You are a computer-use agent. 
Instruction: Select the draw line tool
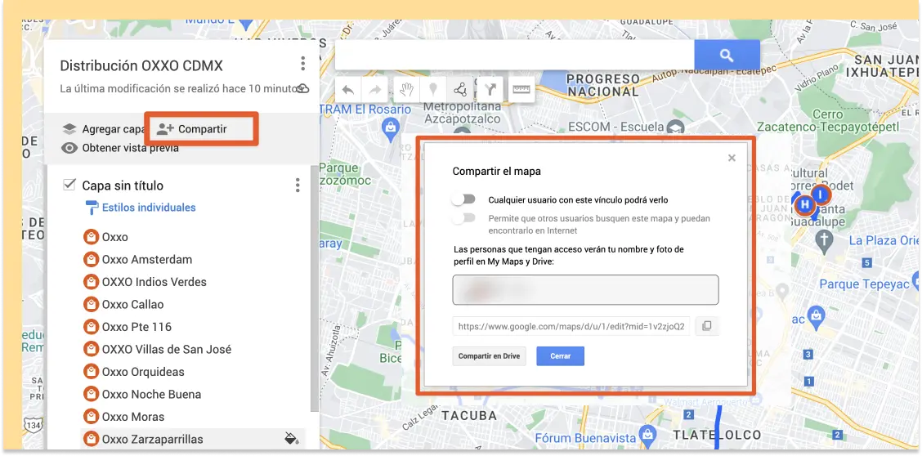point(460,90)
